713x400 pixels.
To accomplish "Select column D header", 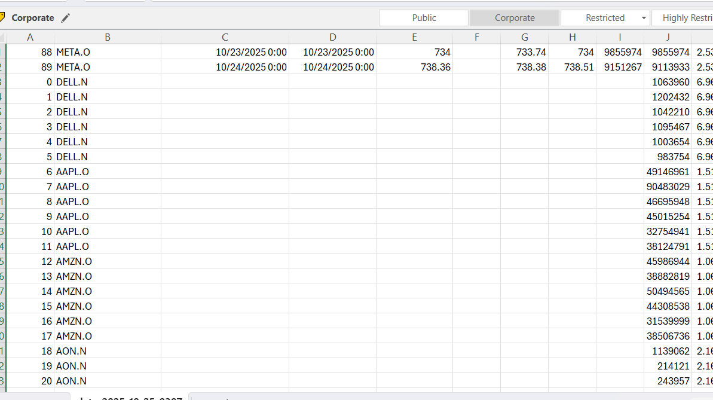I will pyautogui.click(x=332, y=37).
